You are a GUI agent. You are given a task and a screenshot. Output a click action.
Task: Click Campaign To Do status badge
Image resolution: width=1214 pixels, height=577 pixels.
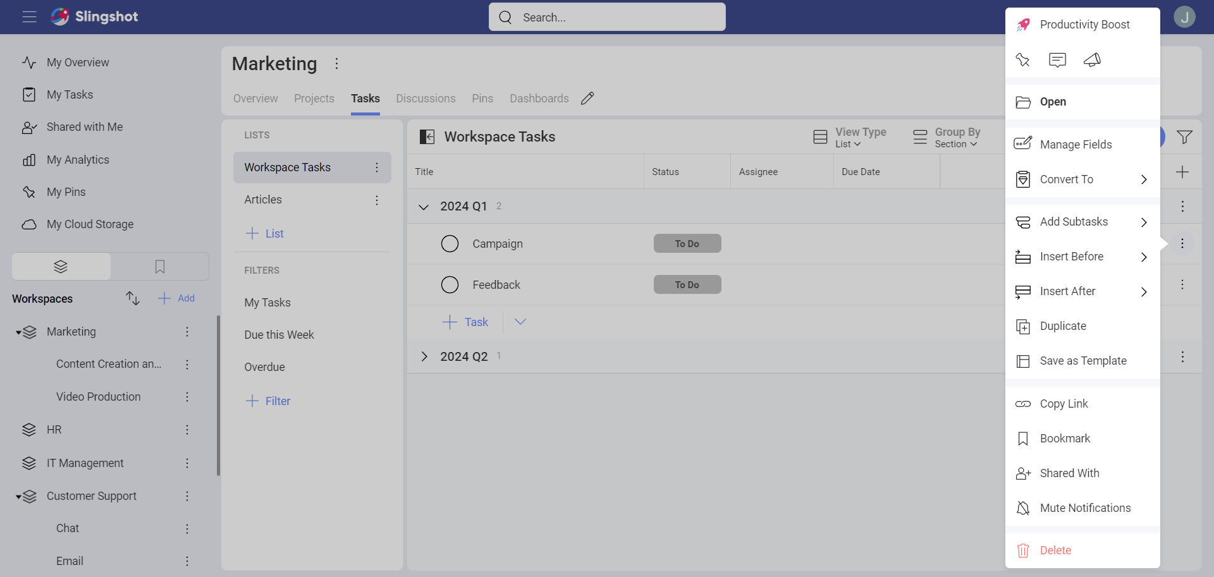(687, 243)
